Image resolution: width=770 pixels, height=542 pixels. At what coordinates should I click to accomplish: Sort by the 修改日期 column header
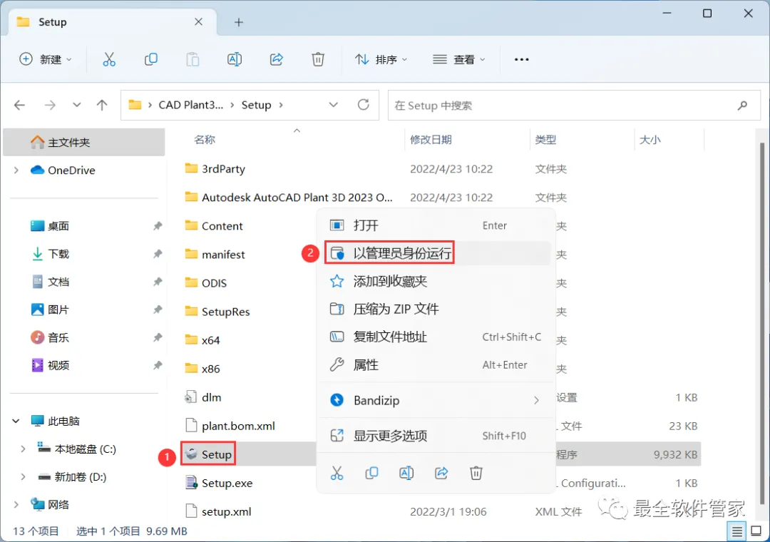click(431, 140)
